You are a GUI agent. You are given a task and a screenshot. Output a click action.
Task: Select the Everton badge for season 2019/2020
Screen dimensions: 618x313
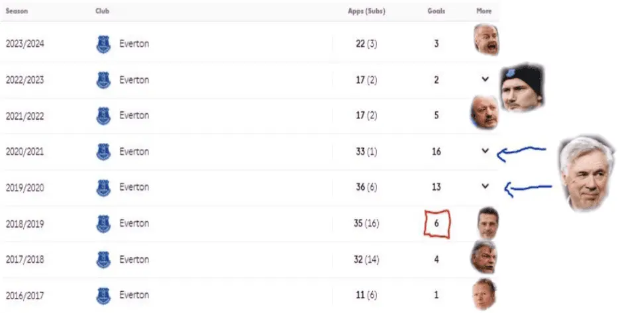click(x=103, y=187)
